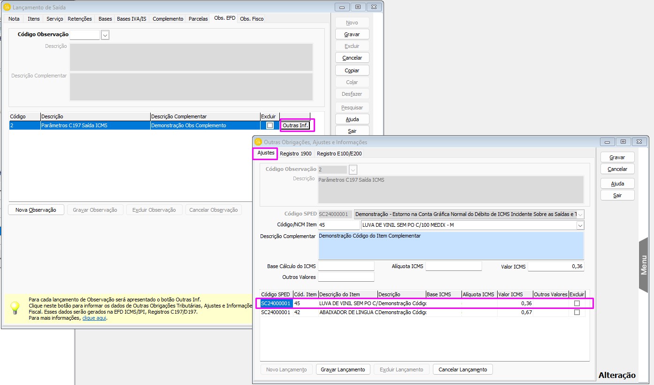Click the Outras Inf. button in grid row
This screenshot has width=654, height=385.
296,125
